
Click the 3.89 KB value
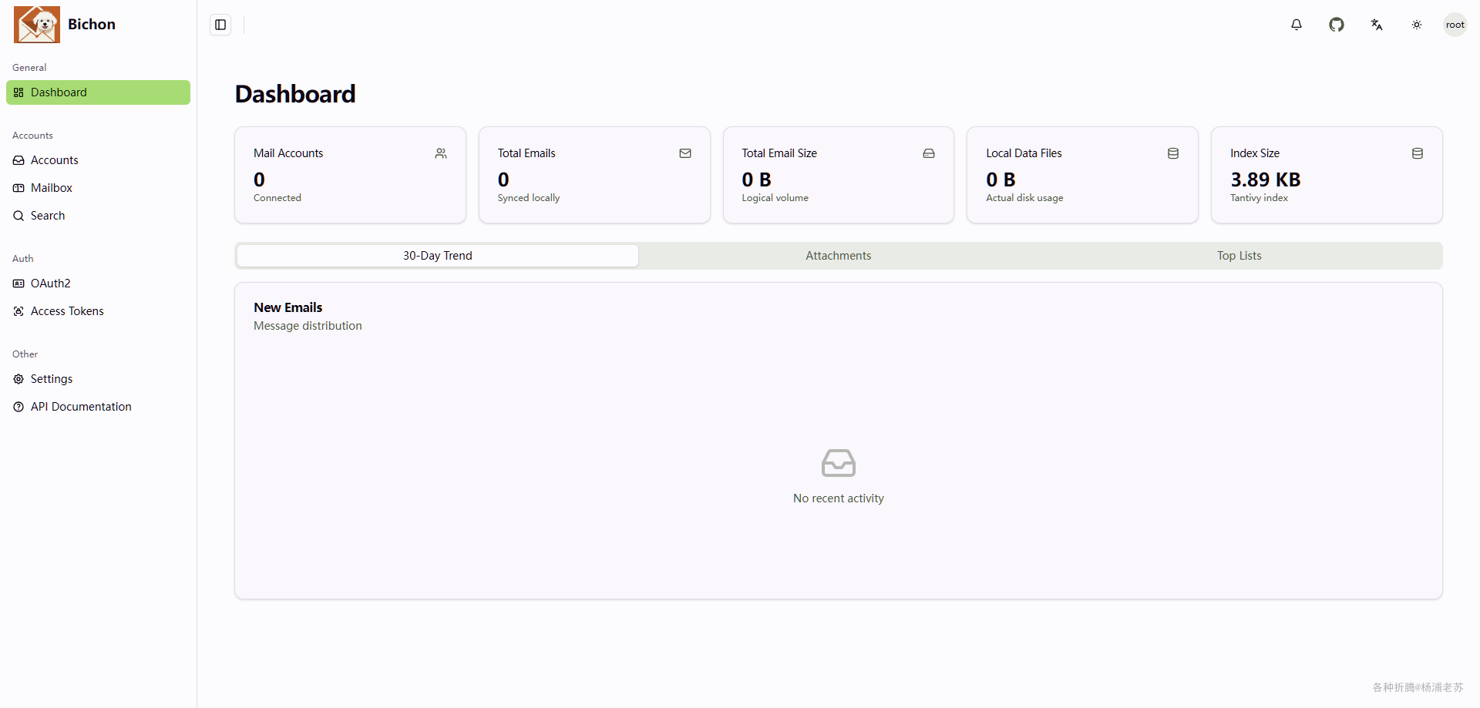[x=1266, y=180]
